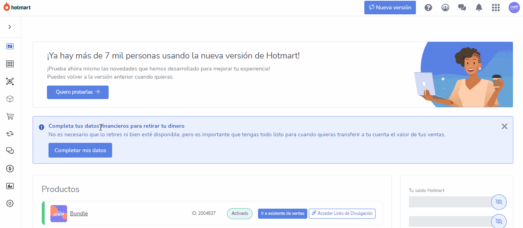Screen dimensions: 523x228
Task: Go to the dashboard icon in sidebar
Action: pos(10,46)
